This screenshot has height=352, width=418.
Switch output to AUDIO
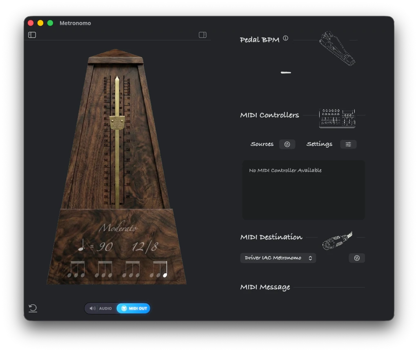tap(101, 308)
